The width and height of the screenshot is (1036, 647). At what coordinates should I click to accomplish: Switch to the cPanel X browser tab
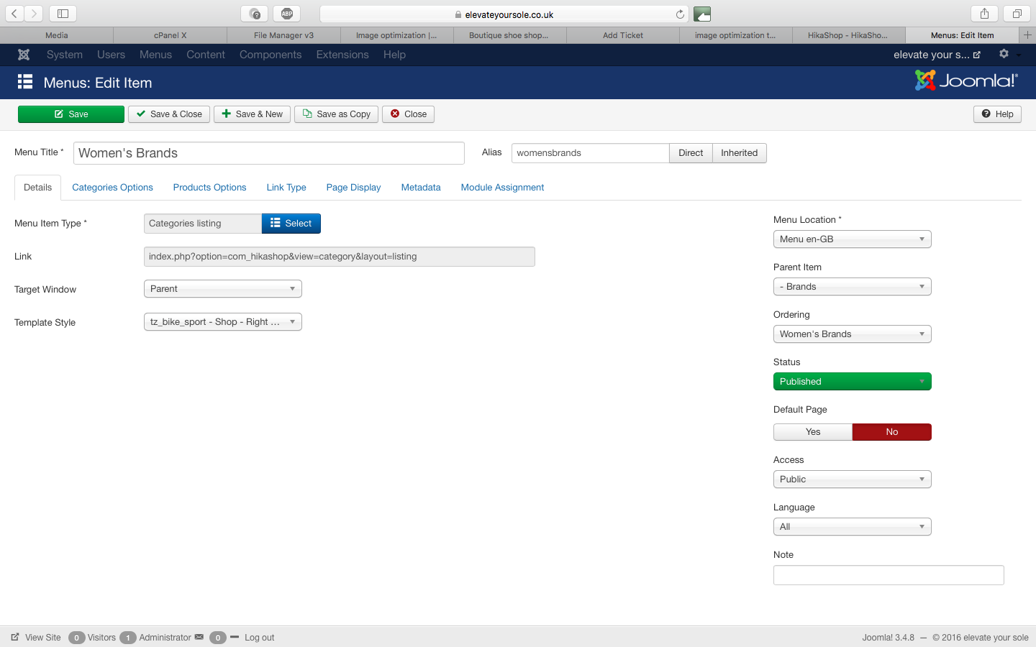[170, 35]
